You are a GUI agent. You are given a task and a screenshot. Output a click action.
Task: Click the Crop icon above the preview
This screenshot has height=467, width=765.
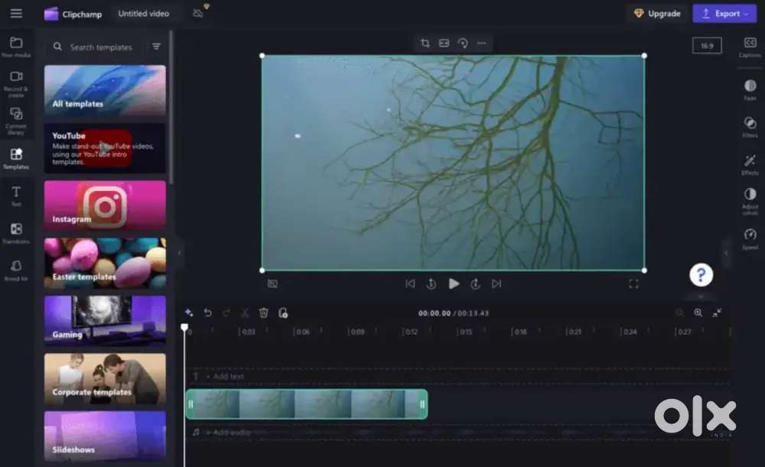click(425, 44)
